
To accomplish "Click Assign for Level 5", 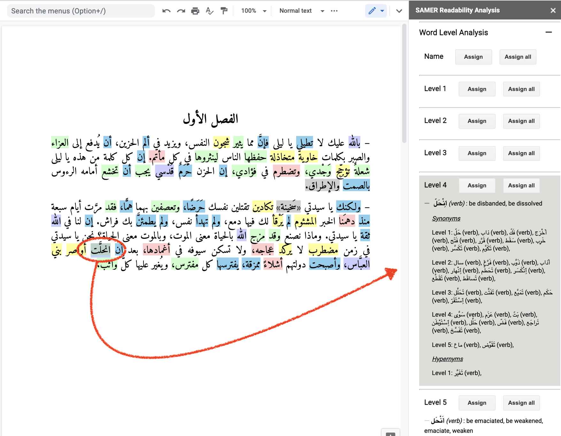I will click(x=477, y=403).
